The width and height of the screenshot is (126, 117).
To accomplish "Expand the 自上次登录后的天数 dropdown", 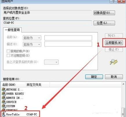I will tap(51, 62).
